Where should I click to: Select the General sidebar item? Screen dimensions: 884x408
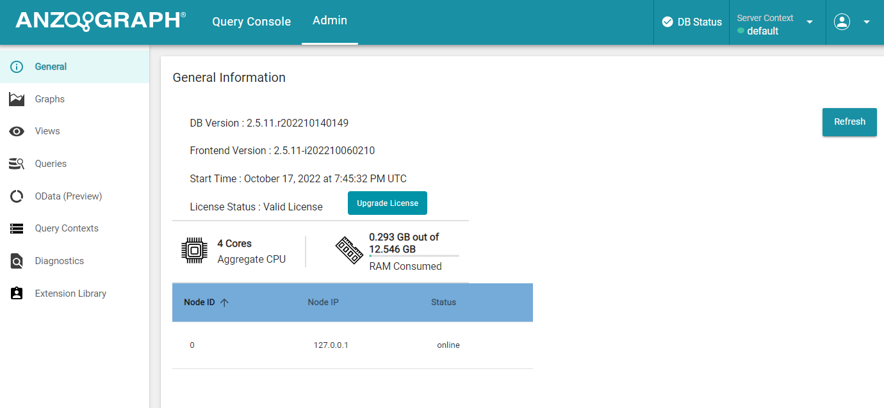click(49, 66)
